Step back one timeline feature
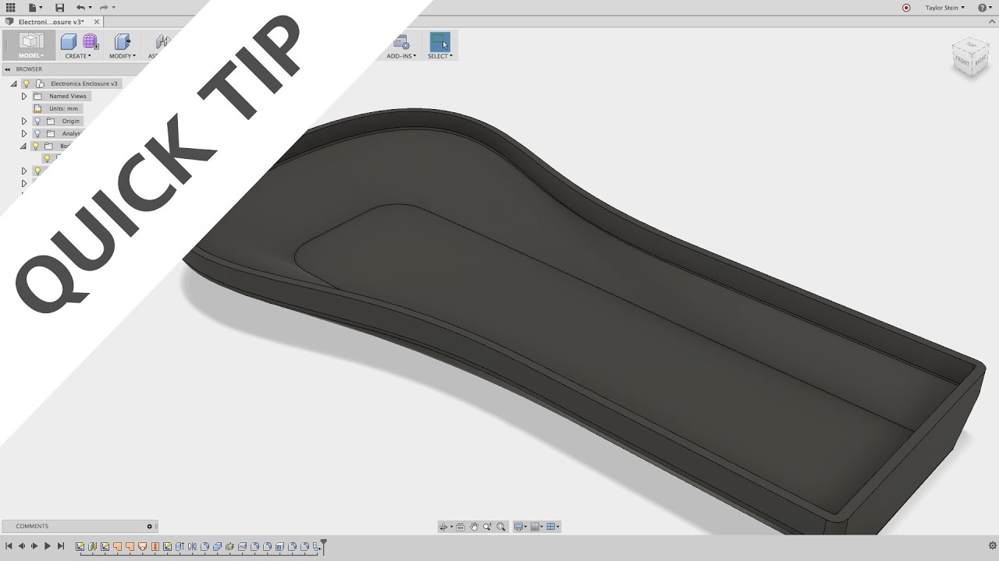This screenshot has height=561, width=999. pyautogui.click(x=22, y=546)
